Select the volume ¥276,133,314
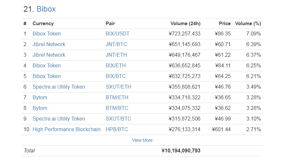 click(x=185, y=129)
